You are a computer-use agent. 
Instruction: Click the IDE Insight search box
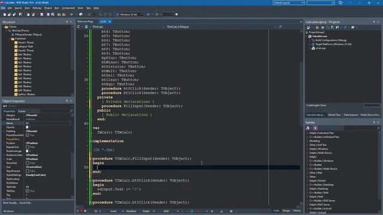pos(321,2)
